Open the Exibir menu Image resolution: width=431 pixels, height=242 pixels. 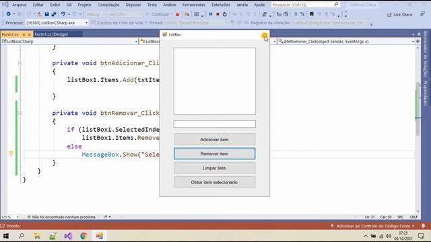click(x=55, y=5)
